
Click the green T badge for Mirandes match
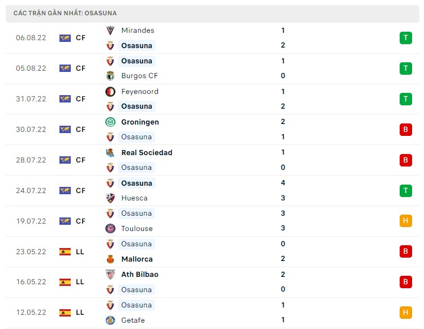coord(405,38)
